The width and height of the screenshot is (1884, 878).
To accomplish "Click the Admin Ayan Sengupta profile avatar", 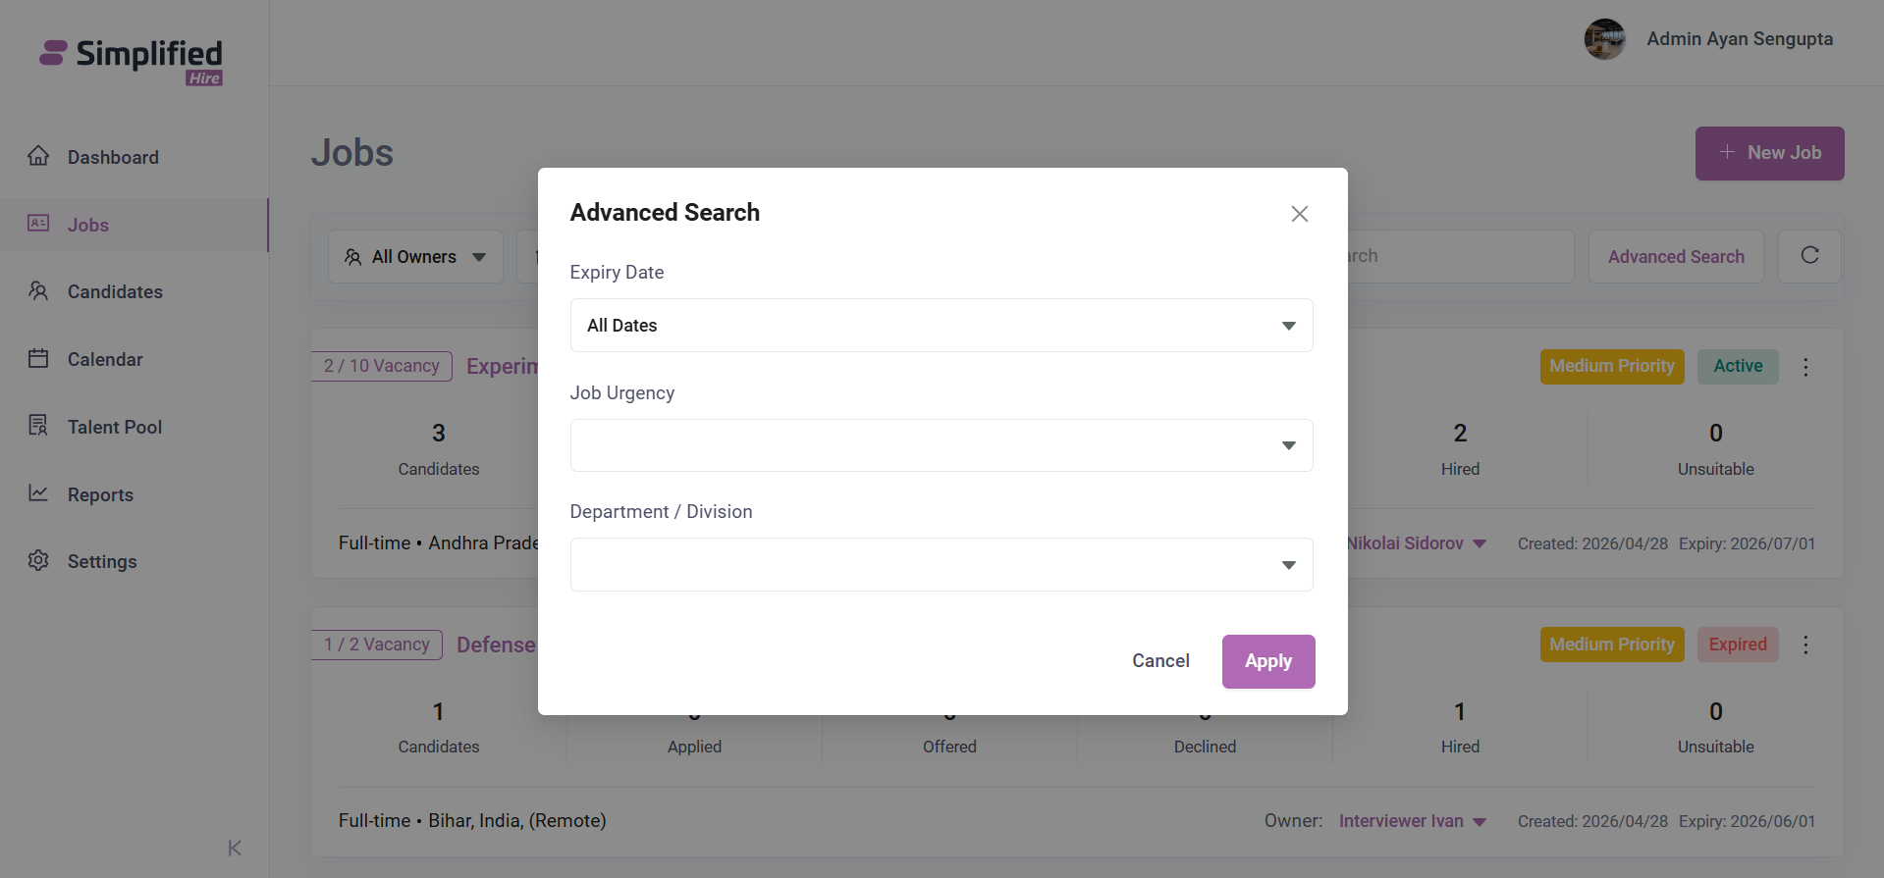I will click(1605, 39).
